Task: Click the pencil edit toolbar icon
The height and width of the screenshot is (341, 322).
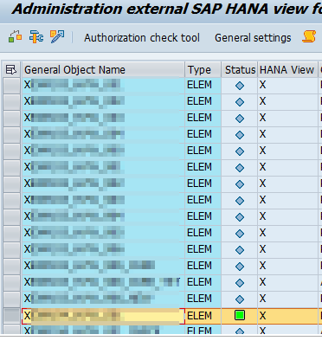Action: tap(57, 37)
